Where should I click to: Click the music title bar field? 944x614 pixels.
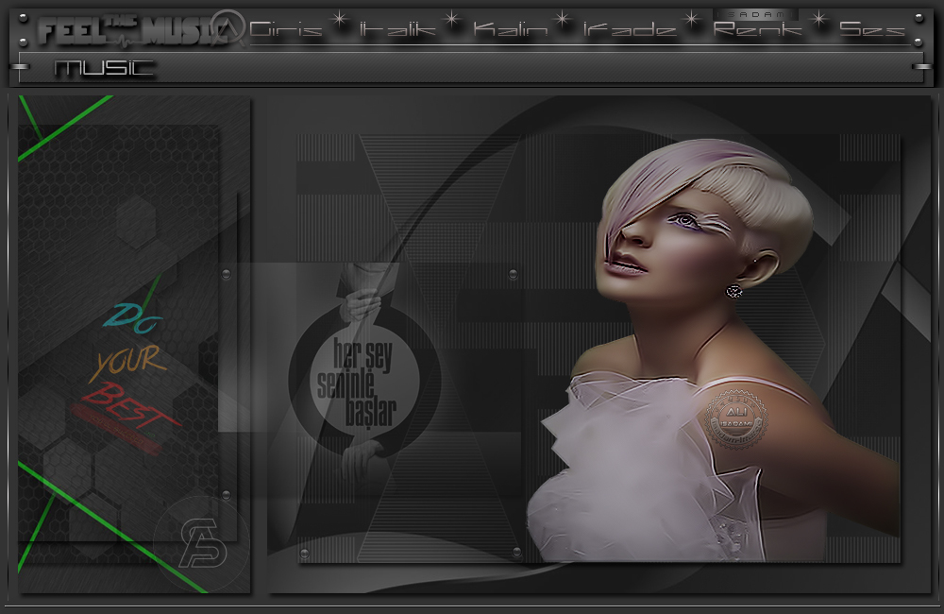point(104,68)
